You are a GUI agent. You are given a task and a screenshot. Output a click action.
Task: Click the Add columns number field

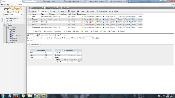[36, 38]
